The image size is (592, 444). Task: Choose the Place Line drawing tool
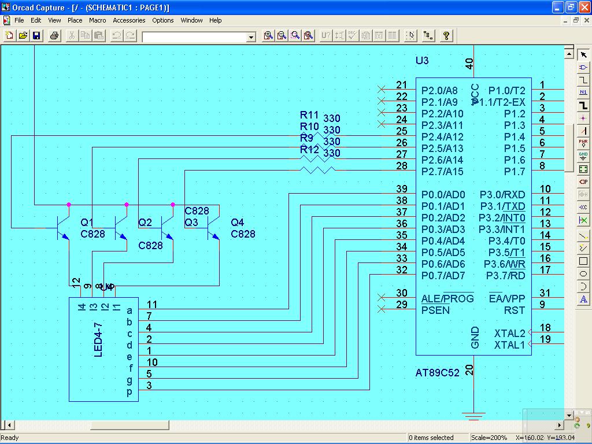[583, 236]
